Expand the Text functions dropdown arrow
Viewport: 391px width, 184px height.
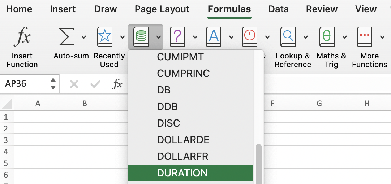coord(231,37)
